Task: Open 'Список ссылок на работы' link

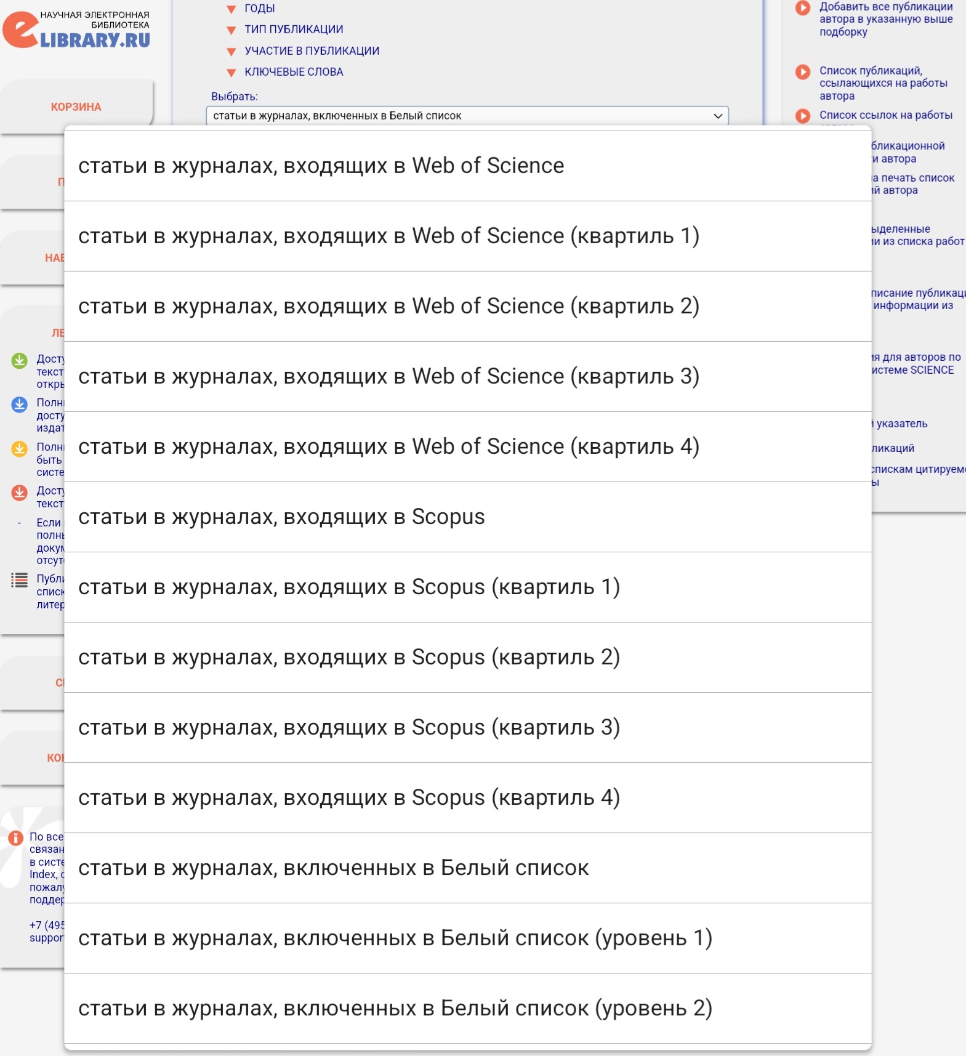Action: 886,115
